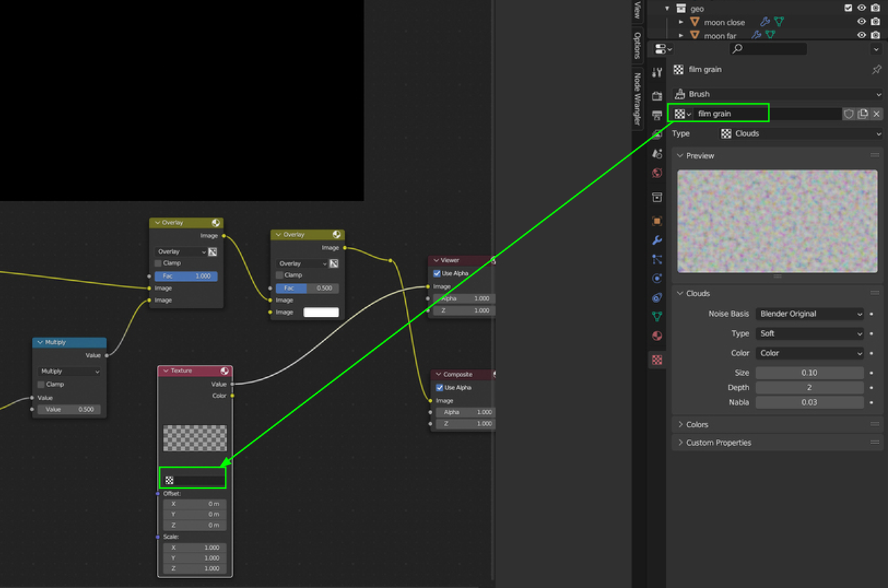The width and height of the screenshot is (888, 588).
Task: Hide moon far in viewport
Action: click(x=862, y=35)
